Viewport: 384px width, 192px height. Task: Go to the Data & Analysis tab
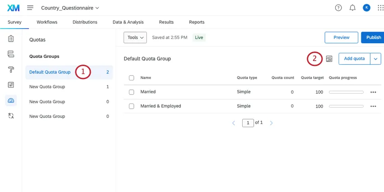pos(128,22)
